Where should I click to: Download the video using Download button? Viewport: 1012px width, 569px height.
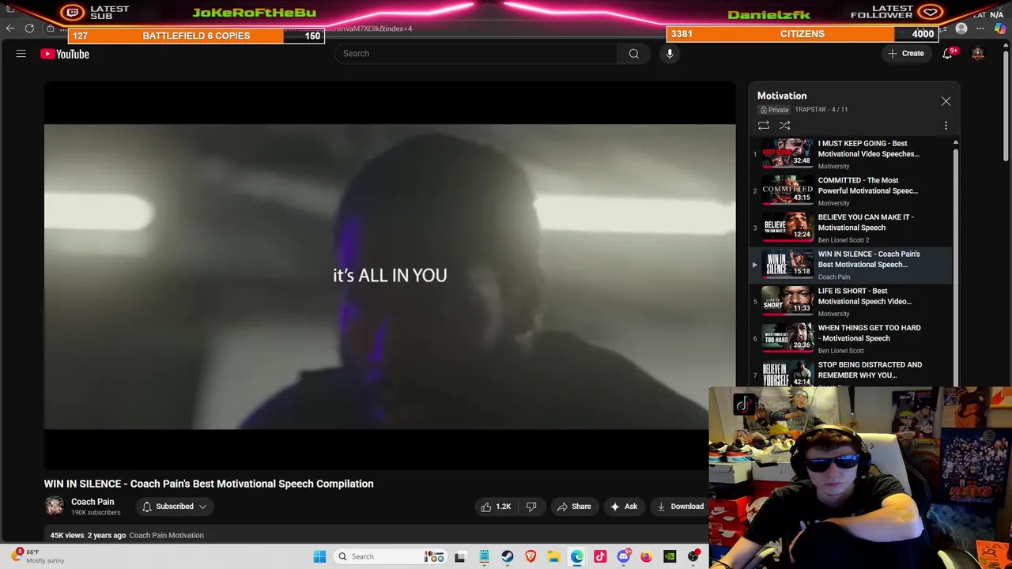(680, 507)
